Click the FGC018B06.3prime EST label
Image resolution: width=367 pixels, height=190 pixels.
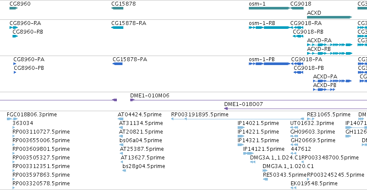pyautogui.click(x=32, y=115)
